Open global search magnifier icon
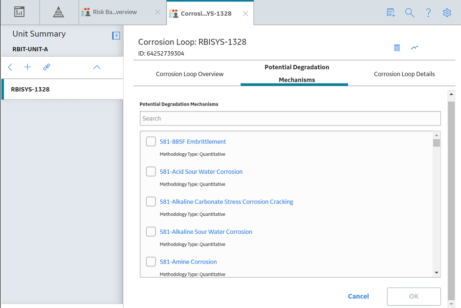The image size is (461, 308). pos(410,13)
